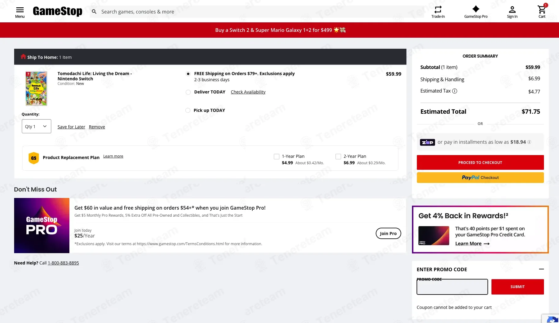This screenshot has width=559, height=323.
Task: Click the promo code input field
Action: [x=452, y=287]
